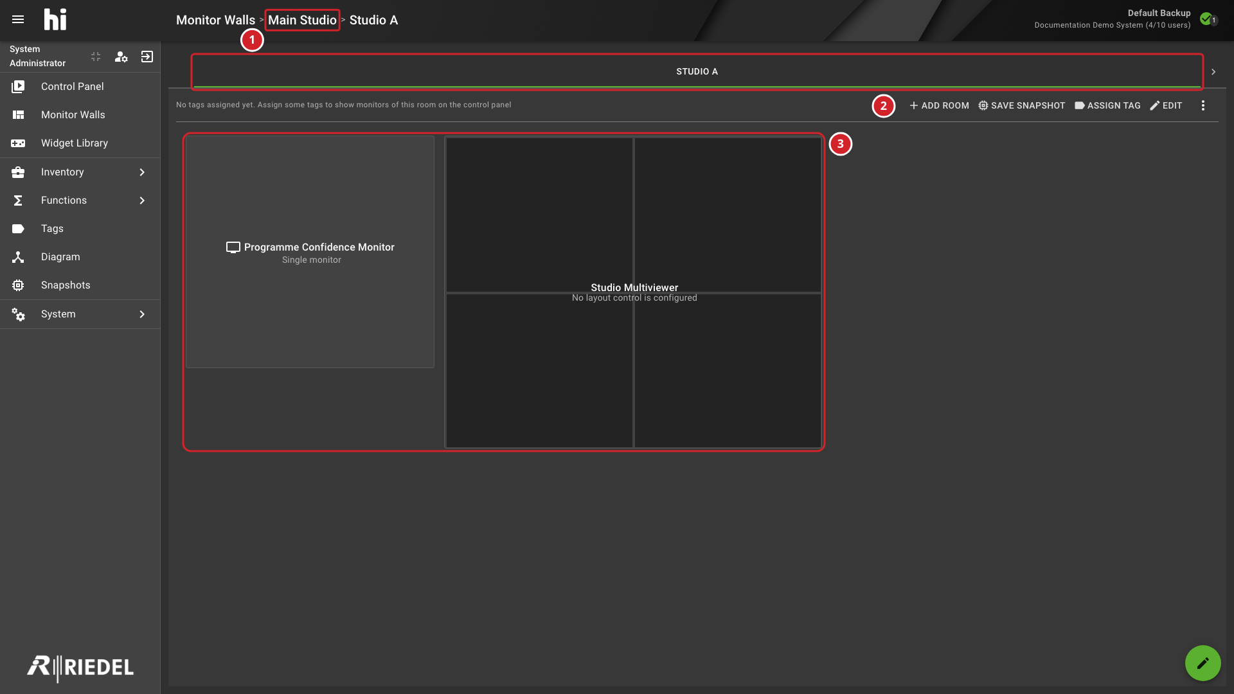Click ADD ROOM button
Viewport: 1234px width, 694px height.
pos(939,105)
